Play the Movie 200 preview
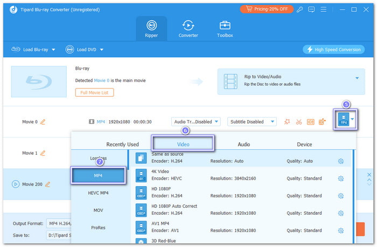Viewport: 377px width, 247px height. pyautogui.click(x=15, y=184)
